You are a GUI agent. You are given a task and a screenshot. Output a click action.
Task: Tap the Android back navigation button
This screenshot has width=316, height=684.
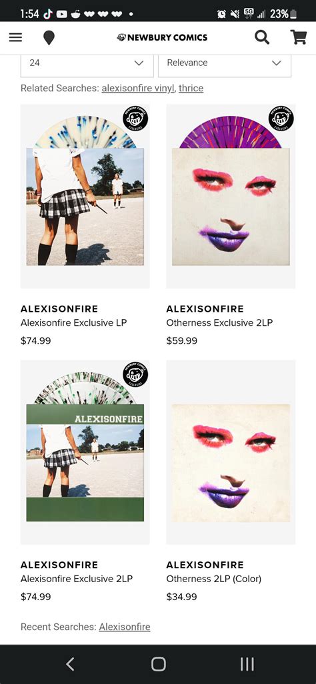tap(70, 664)
